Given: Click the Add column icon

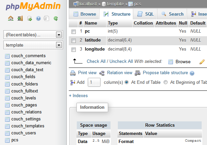Looking at the screenshot, I should pos(73,82).
